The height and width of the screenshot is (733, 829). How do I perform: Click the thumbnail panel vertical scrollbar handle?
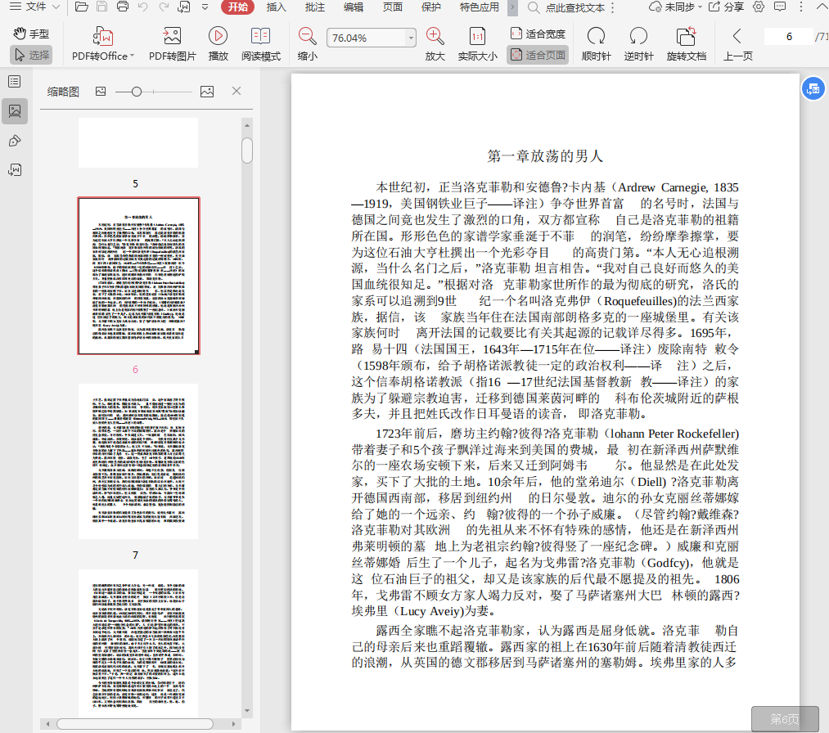[247, 151]
